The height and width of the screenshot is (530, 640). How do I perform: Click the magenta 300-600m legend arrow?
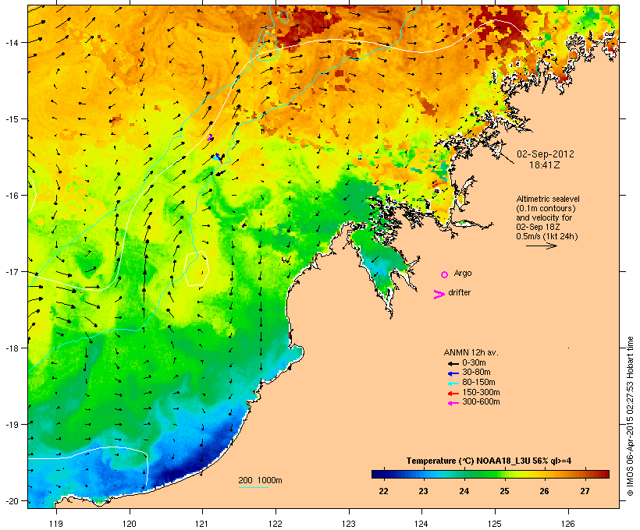click(453, 403)
